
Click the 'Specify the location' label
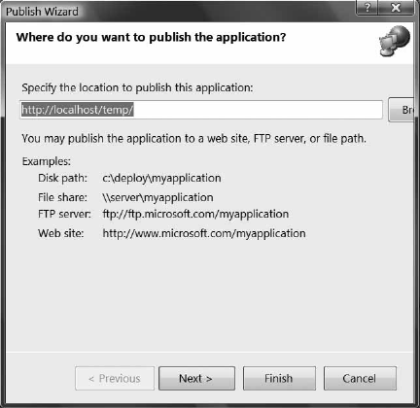pos(137,87)
